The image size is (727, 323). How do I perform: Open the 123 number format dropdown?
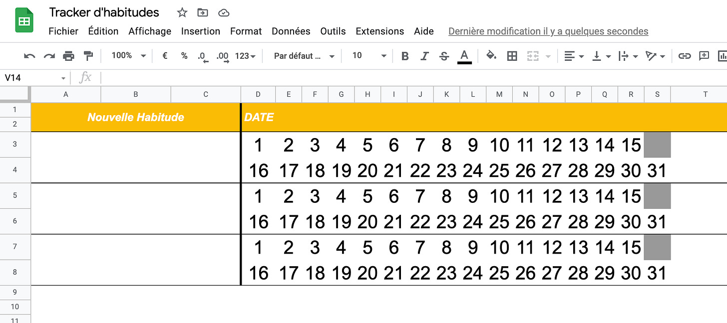coord(245,56)
